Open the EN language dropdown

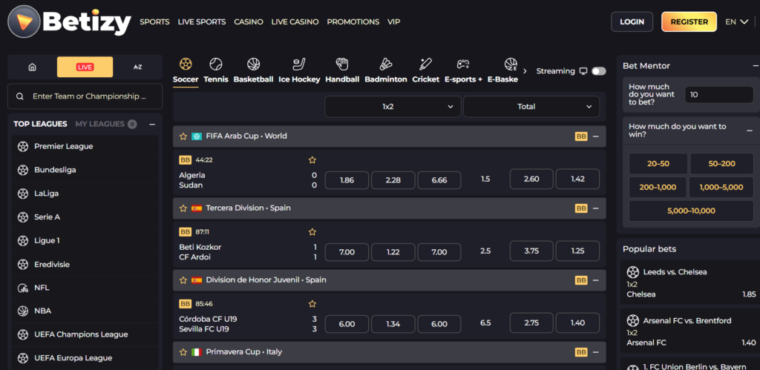pyautogui.click(x=737, y=22)
